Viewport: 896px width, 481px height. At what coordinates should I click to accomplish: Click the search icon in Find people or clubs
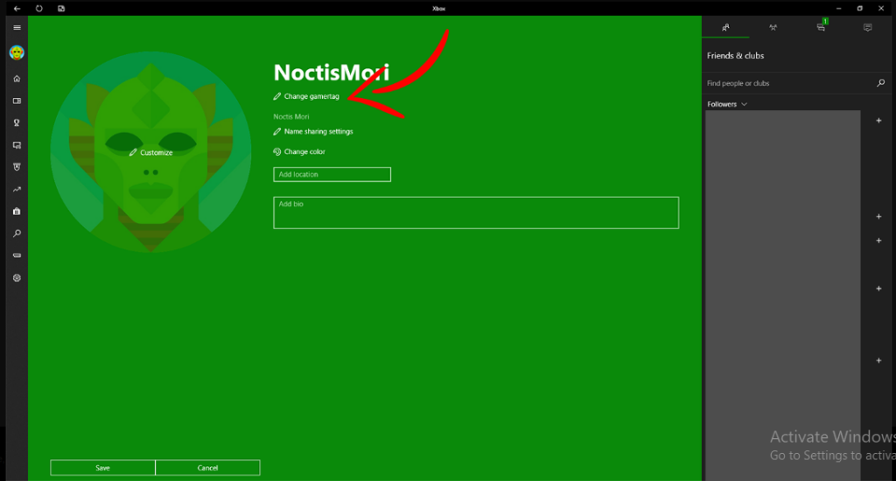(880, 83)
